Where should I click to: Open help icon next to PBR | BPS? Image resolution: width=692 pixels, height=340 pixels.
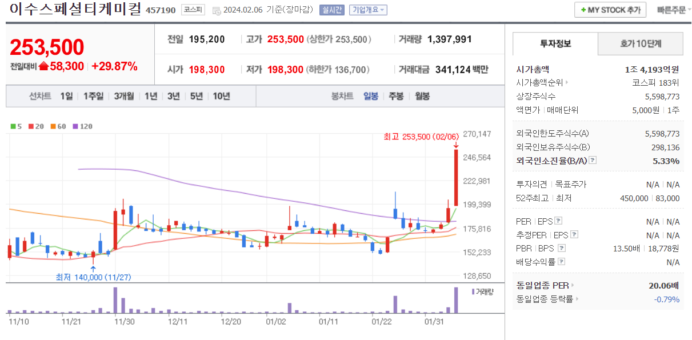click(x=562, y=248)
